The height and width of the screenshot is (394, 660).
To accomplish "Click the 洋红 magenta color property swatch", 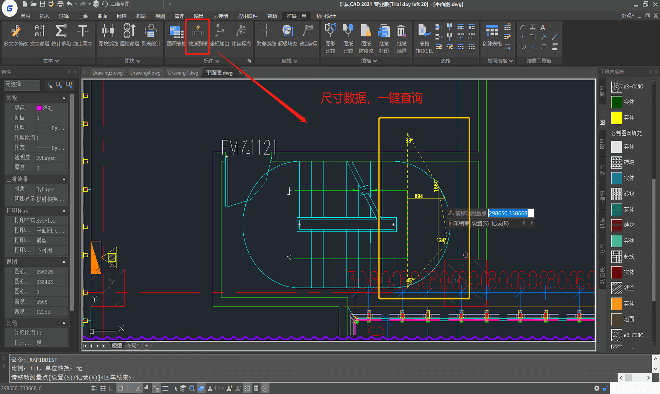I will [39, 108].
